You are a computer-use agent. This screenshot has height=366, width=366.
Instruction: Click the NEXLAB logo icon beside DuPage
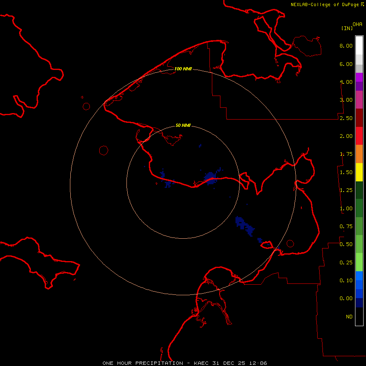pos(362,4)
